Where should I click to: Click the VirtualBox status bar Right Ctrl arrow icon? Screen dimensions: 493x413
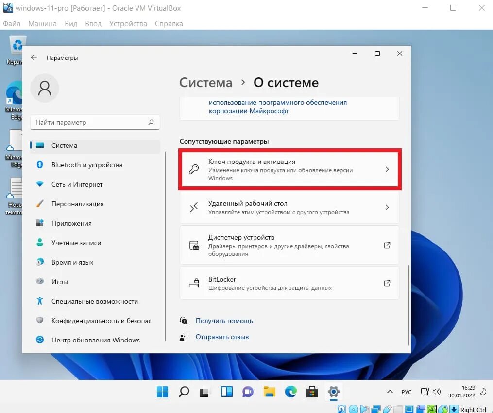click(454, 409)
